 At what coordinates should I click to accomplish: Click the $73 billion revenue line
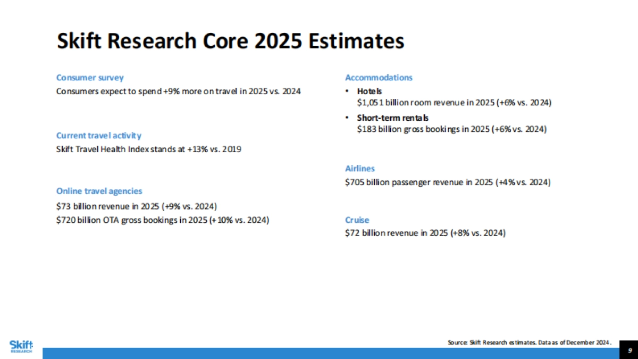(x=137, y=206)
